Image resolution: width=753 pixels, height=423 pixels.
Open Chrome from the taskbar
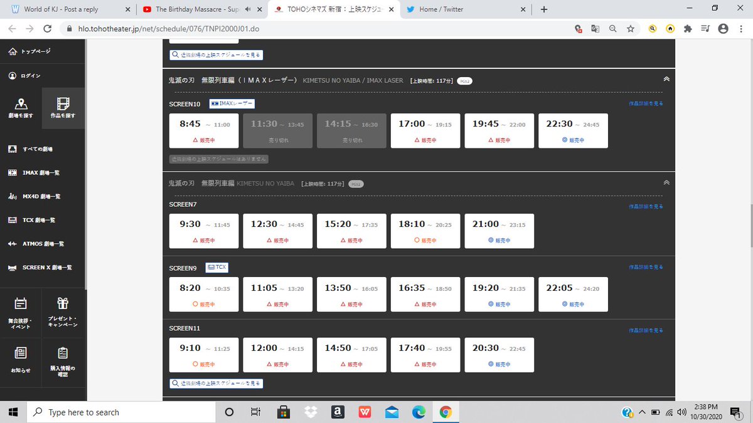446,412
